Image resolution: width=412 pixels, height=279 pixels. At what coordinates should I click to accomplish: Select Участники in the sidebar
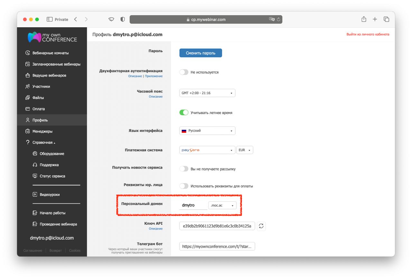point(41,87)
